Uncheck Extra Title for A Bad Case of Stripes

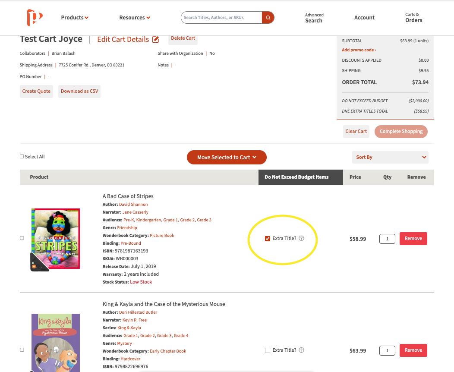pos(268,239)
